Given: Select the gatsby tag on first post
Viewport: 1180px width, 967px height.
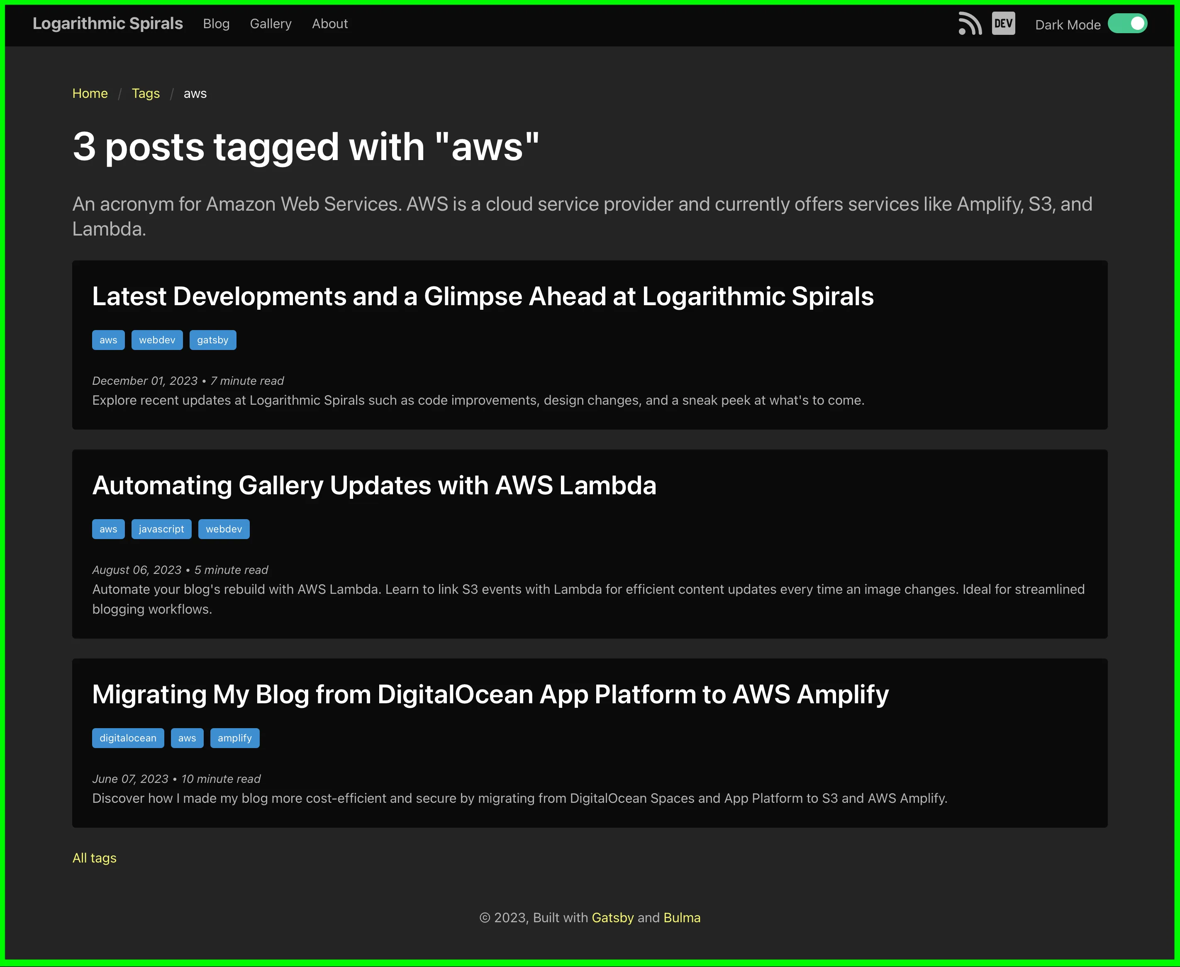Looking at the screenshot, I should pyautogui.click(x=212, y=340).
